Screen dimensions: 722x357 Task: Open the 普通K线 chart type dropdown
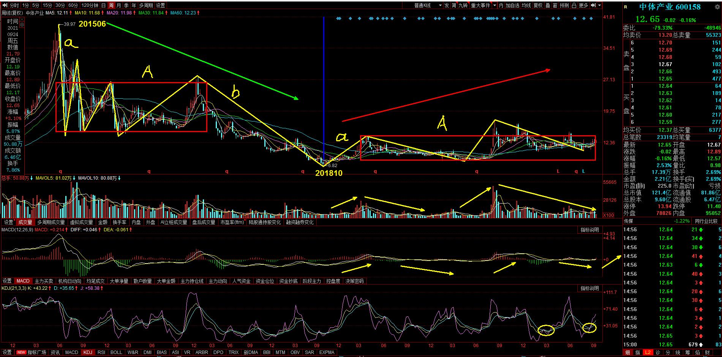pos(427,5)
